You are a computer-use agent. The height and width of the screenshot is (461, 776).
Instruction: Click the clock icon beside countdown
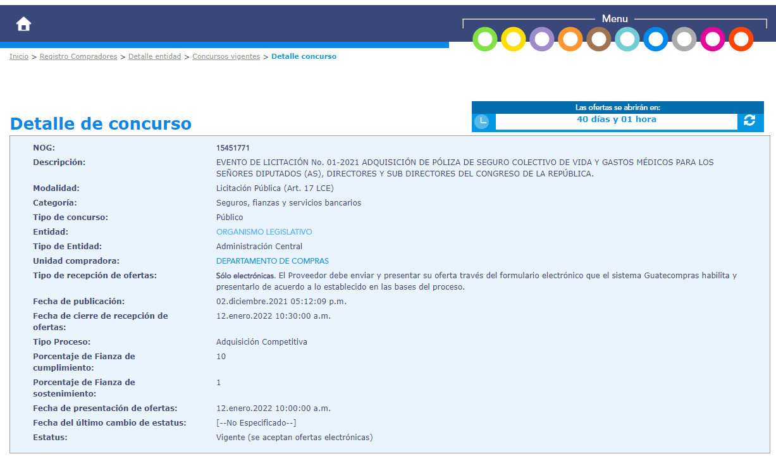[482, 121]
